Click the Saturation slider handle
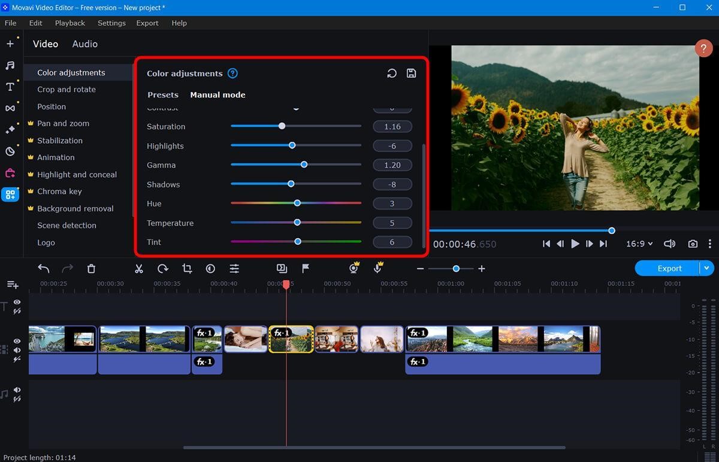Image resolution: width=719 pixels, height=462 pixels. tap(282, 126)
